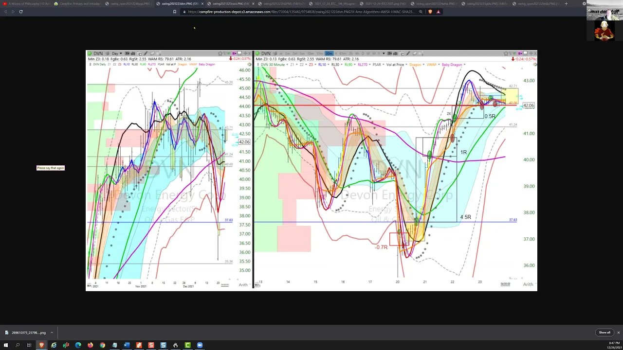This screenshot has height=350, width=623.
Task: Switch to swing_open20211224qqq.PNG tab
Action: coord(128,4)
